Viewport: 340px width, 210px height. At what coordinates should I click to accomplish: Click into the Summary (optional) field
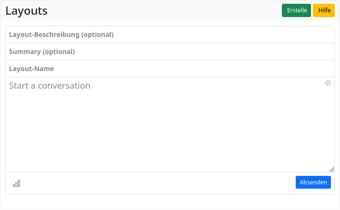point(170,52)
